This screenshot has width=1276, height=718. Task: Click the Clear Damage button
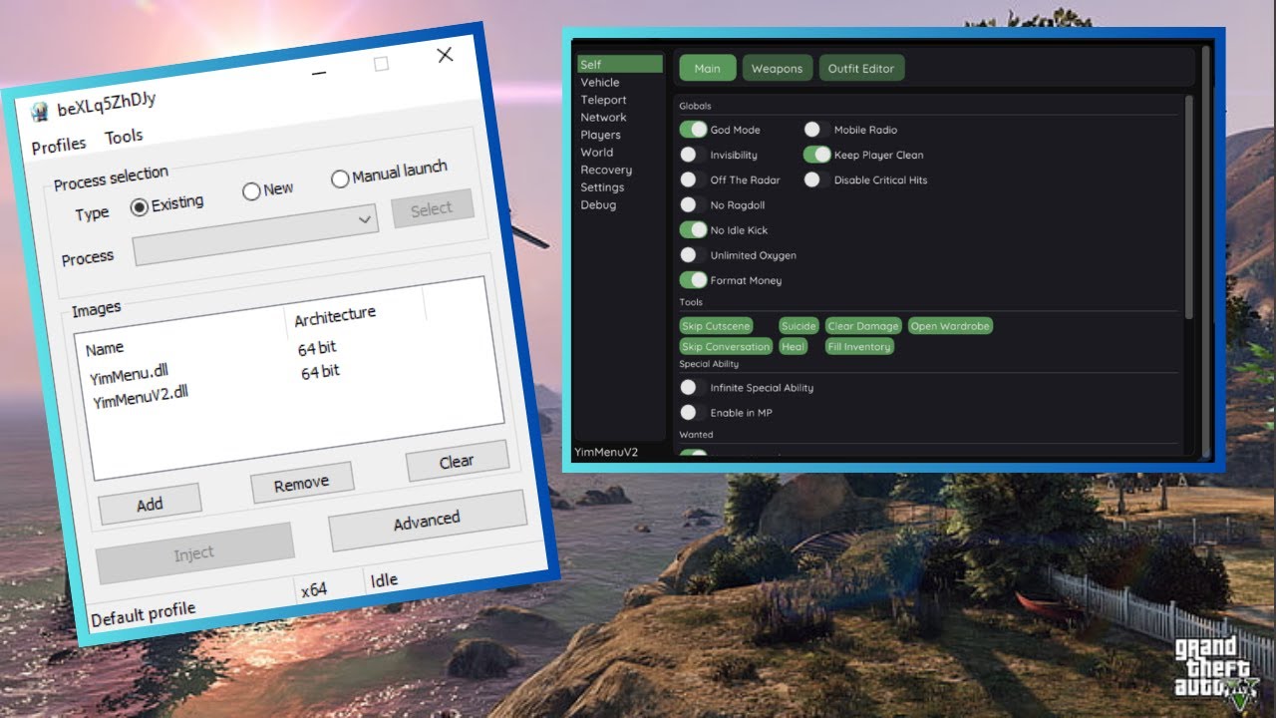tap(863, 326)
